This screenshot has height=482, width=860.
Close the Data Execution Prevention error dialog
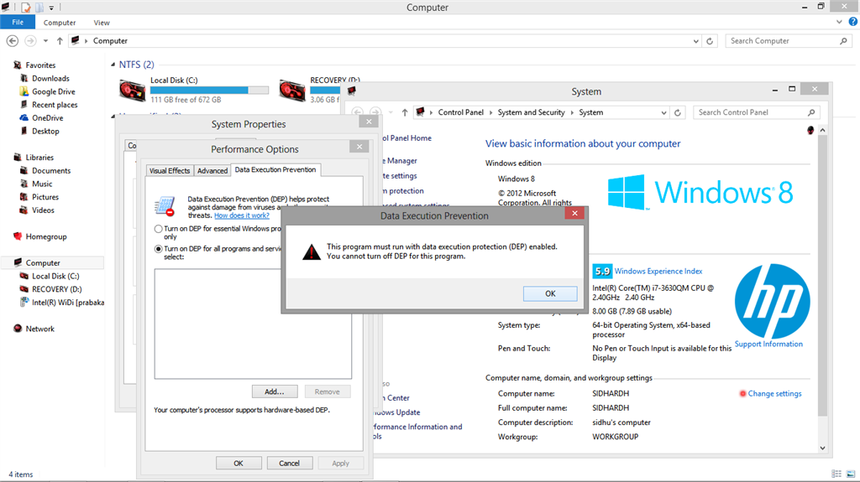574,213
